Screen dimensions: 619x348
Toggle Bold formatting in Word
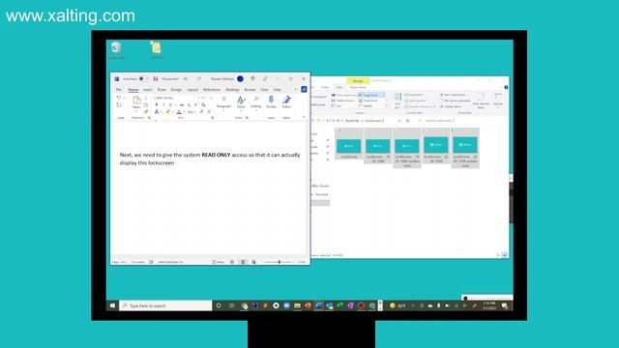point(157,105)
